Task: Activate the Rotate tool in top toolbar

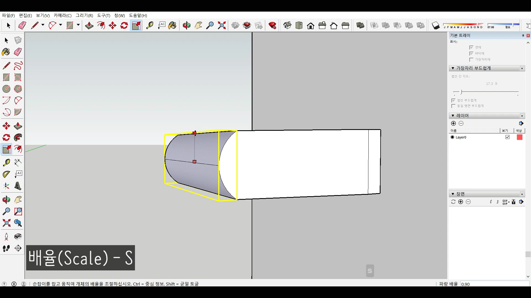Action: tap(124, 26)
